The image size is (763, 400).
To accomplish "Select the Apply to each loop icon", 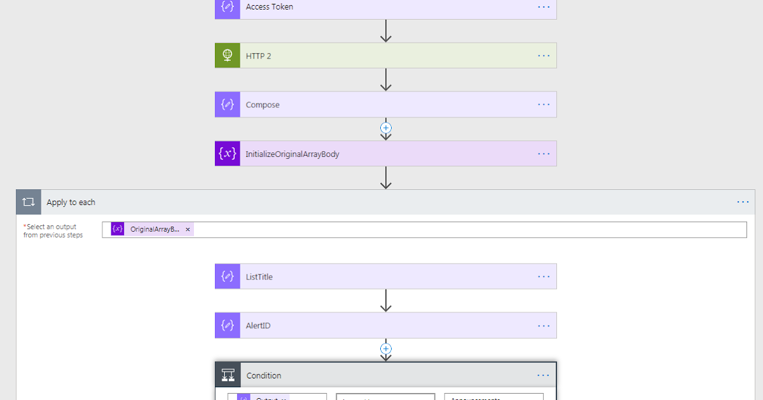I will coord(28,202).
